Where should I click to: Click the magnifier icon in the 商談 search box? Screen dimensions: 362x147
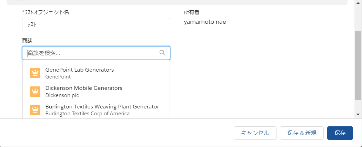162,53
